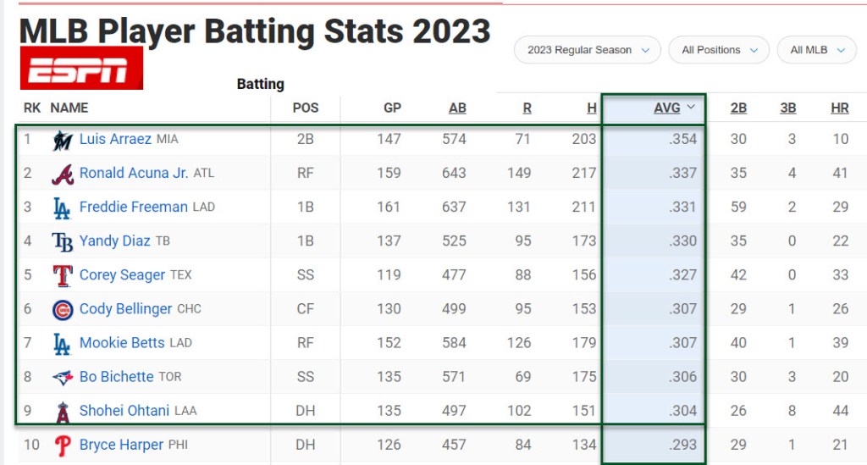Viewport: 867px width, 465px height.
Task: Click the Mookie Betts name link
Action: click(x=122, y=343)
